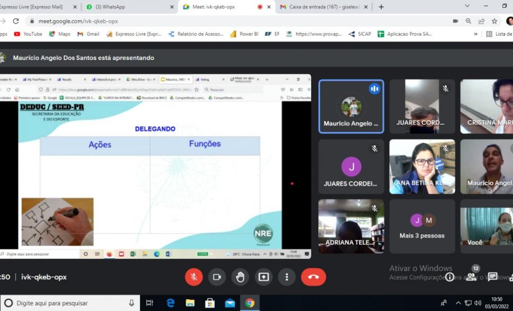Open the chat messages panel
Screen dimensions: 513x311
tap(492, 277)
